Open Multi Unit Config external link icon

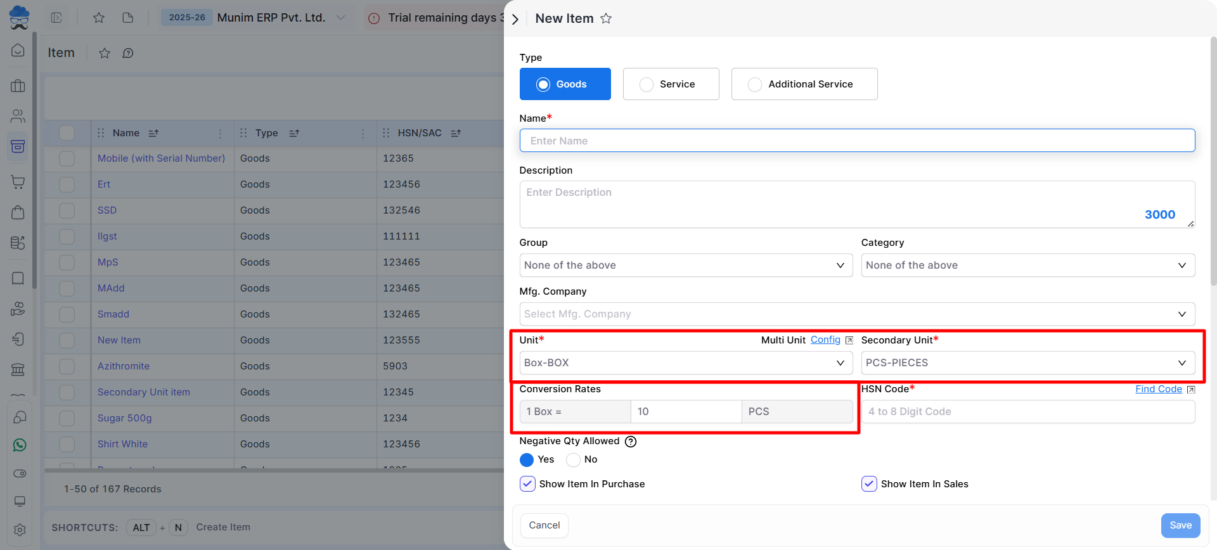[x=849, y=340]
